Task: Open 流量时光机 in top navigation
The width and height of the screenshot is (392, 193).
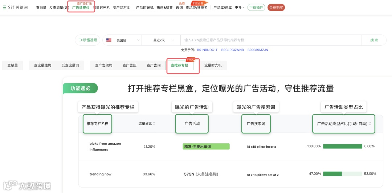Action: (101, 8)
